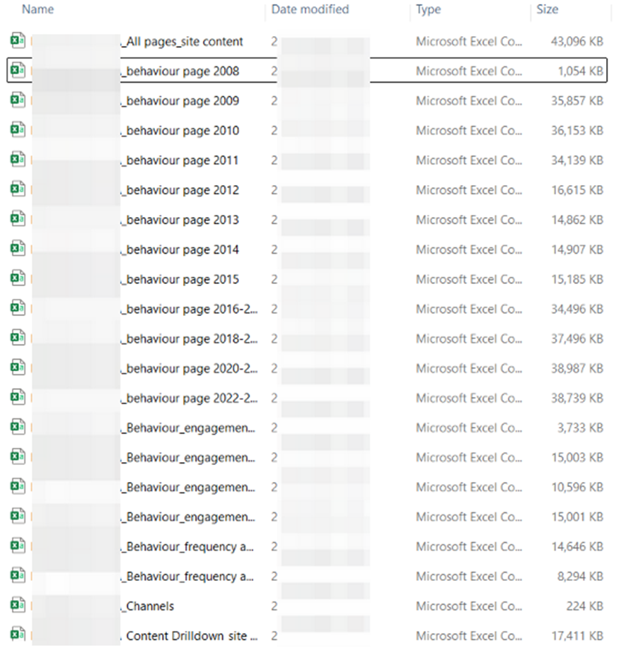The image size is (633, 660).
Task: Click the 37,496 KB size of behaviour page 2018
Action: point(576,338)
